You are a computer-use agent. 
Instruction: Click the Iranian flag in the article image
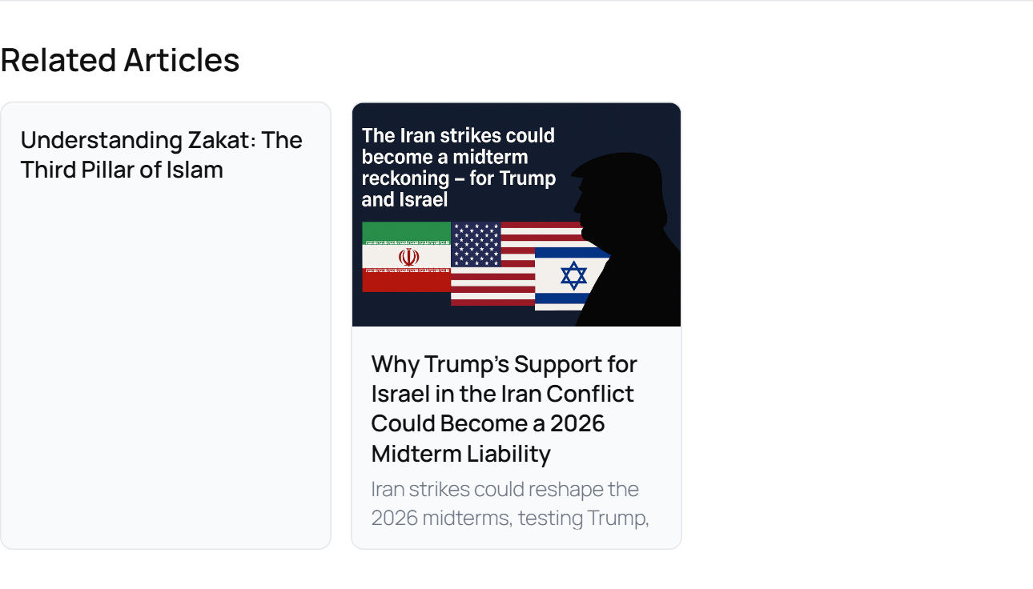click(x=407, y=256)
